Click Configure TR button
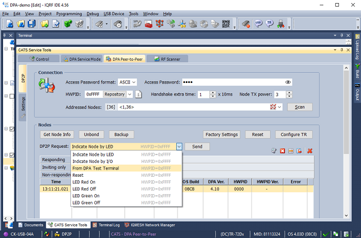This screenshot has height=238, width=361. [x=294, y=135]
